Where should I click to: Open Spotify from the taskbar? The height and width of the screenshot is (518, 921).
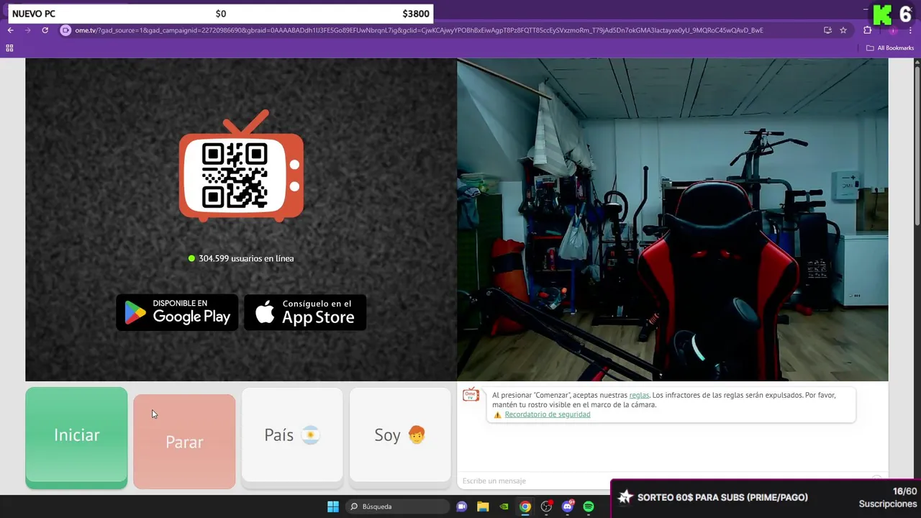pos(589,506)
